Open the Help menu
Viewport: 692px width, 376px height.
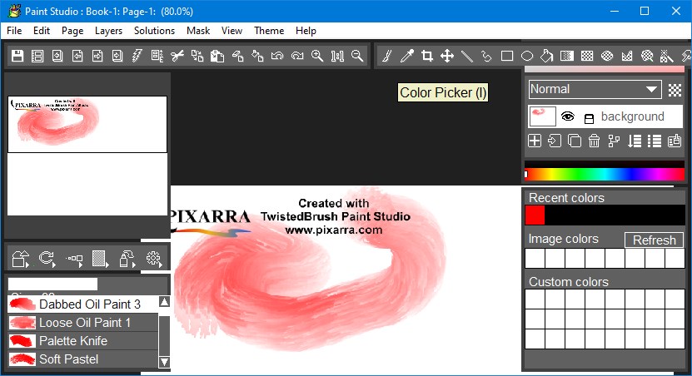[x=306, y=31]
